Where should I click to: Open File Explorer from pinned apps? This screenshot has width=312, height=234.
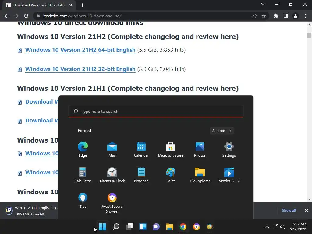pos(200,175)
